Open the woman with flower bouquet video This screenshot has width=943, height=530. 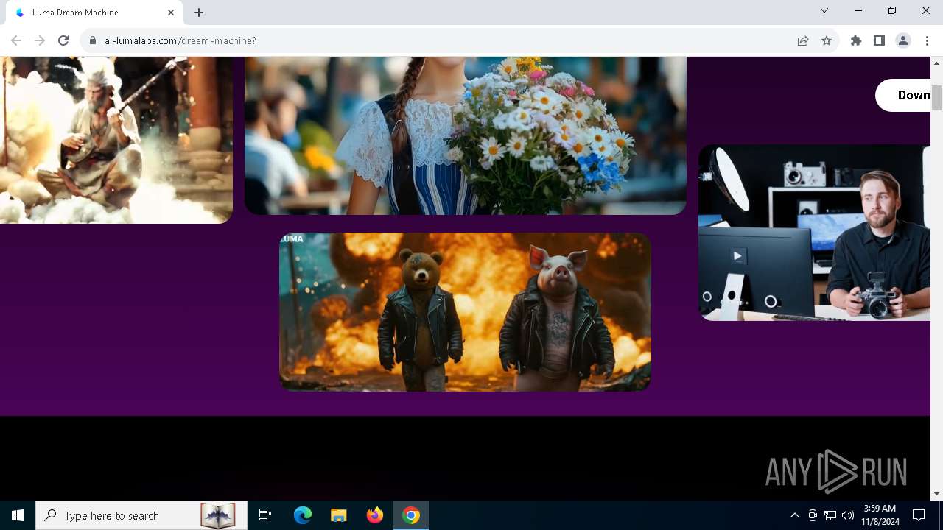(466, 135)
